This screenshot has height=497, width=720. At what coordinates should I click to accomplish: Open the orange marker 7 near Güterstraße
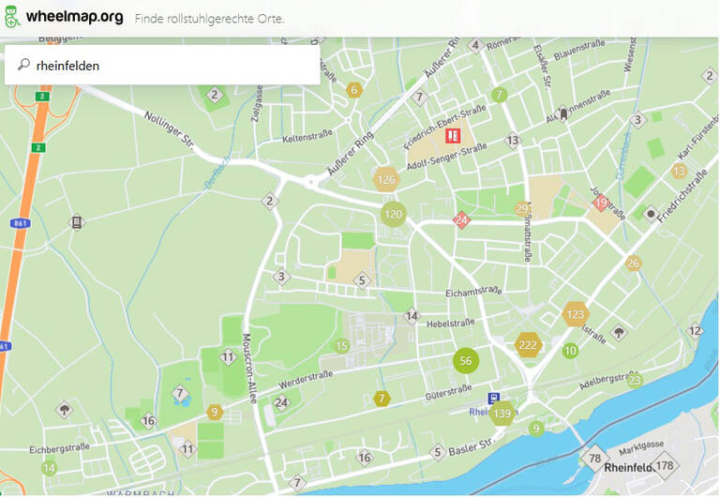point(382,399)
